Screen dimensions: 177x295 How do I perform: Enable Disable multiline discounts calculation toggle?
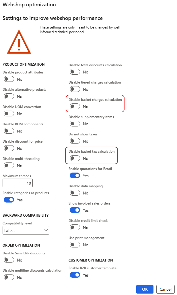9,277
